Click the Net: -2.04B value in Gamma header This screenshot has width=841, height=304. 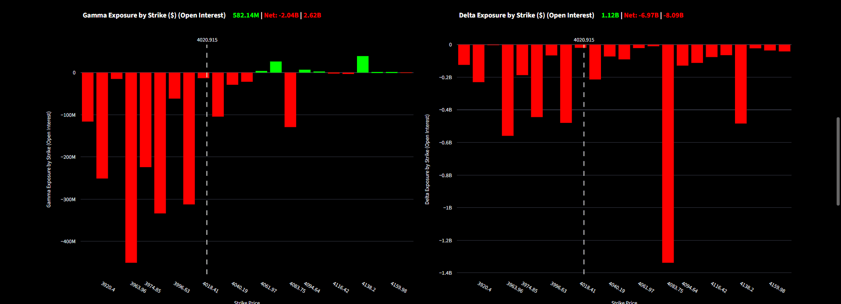(282, 15)
